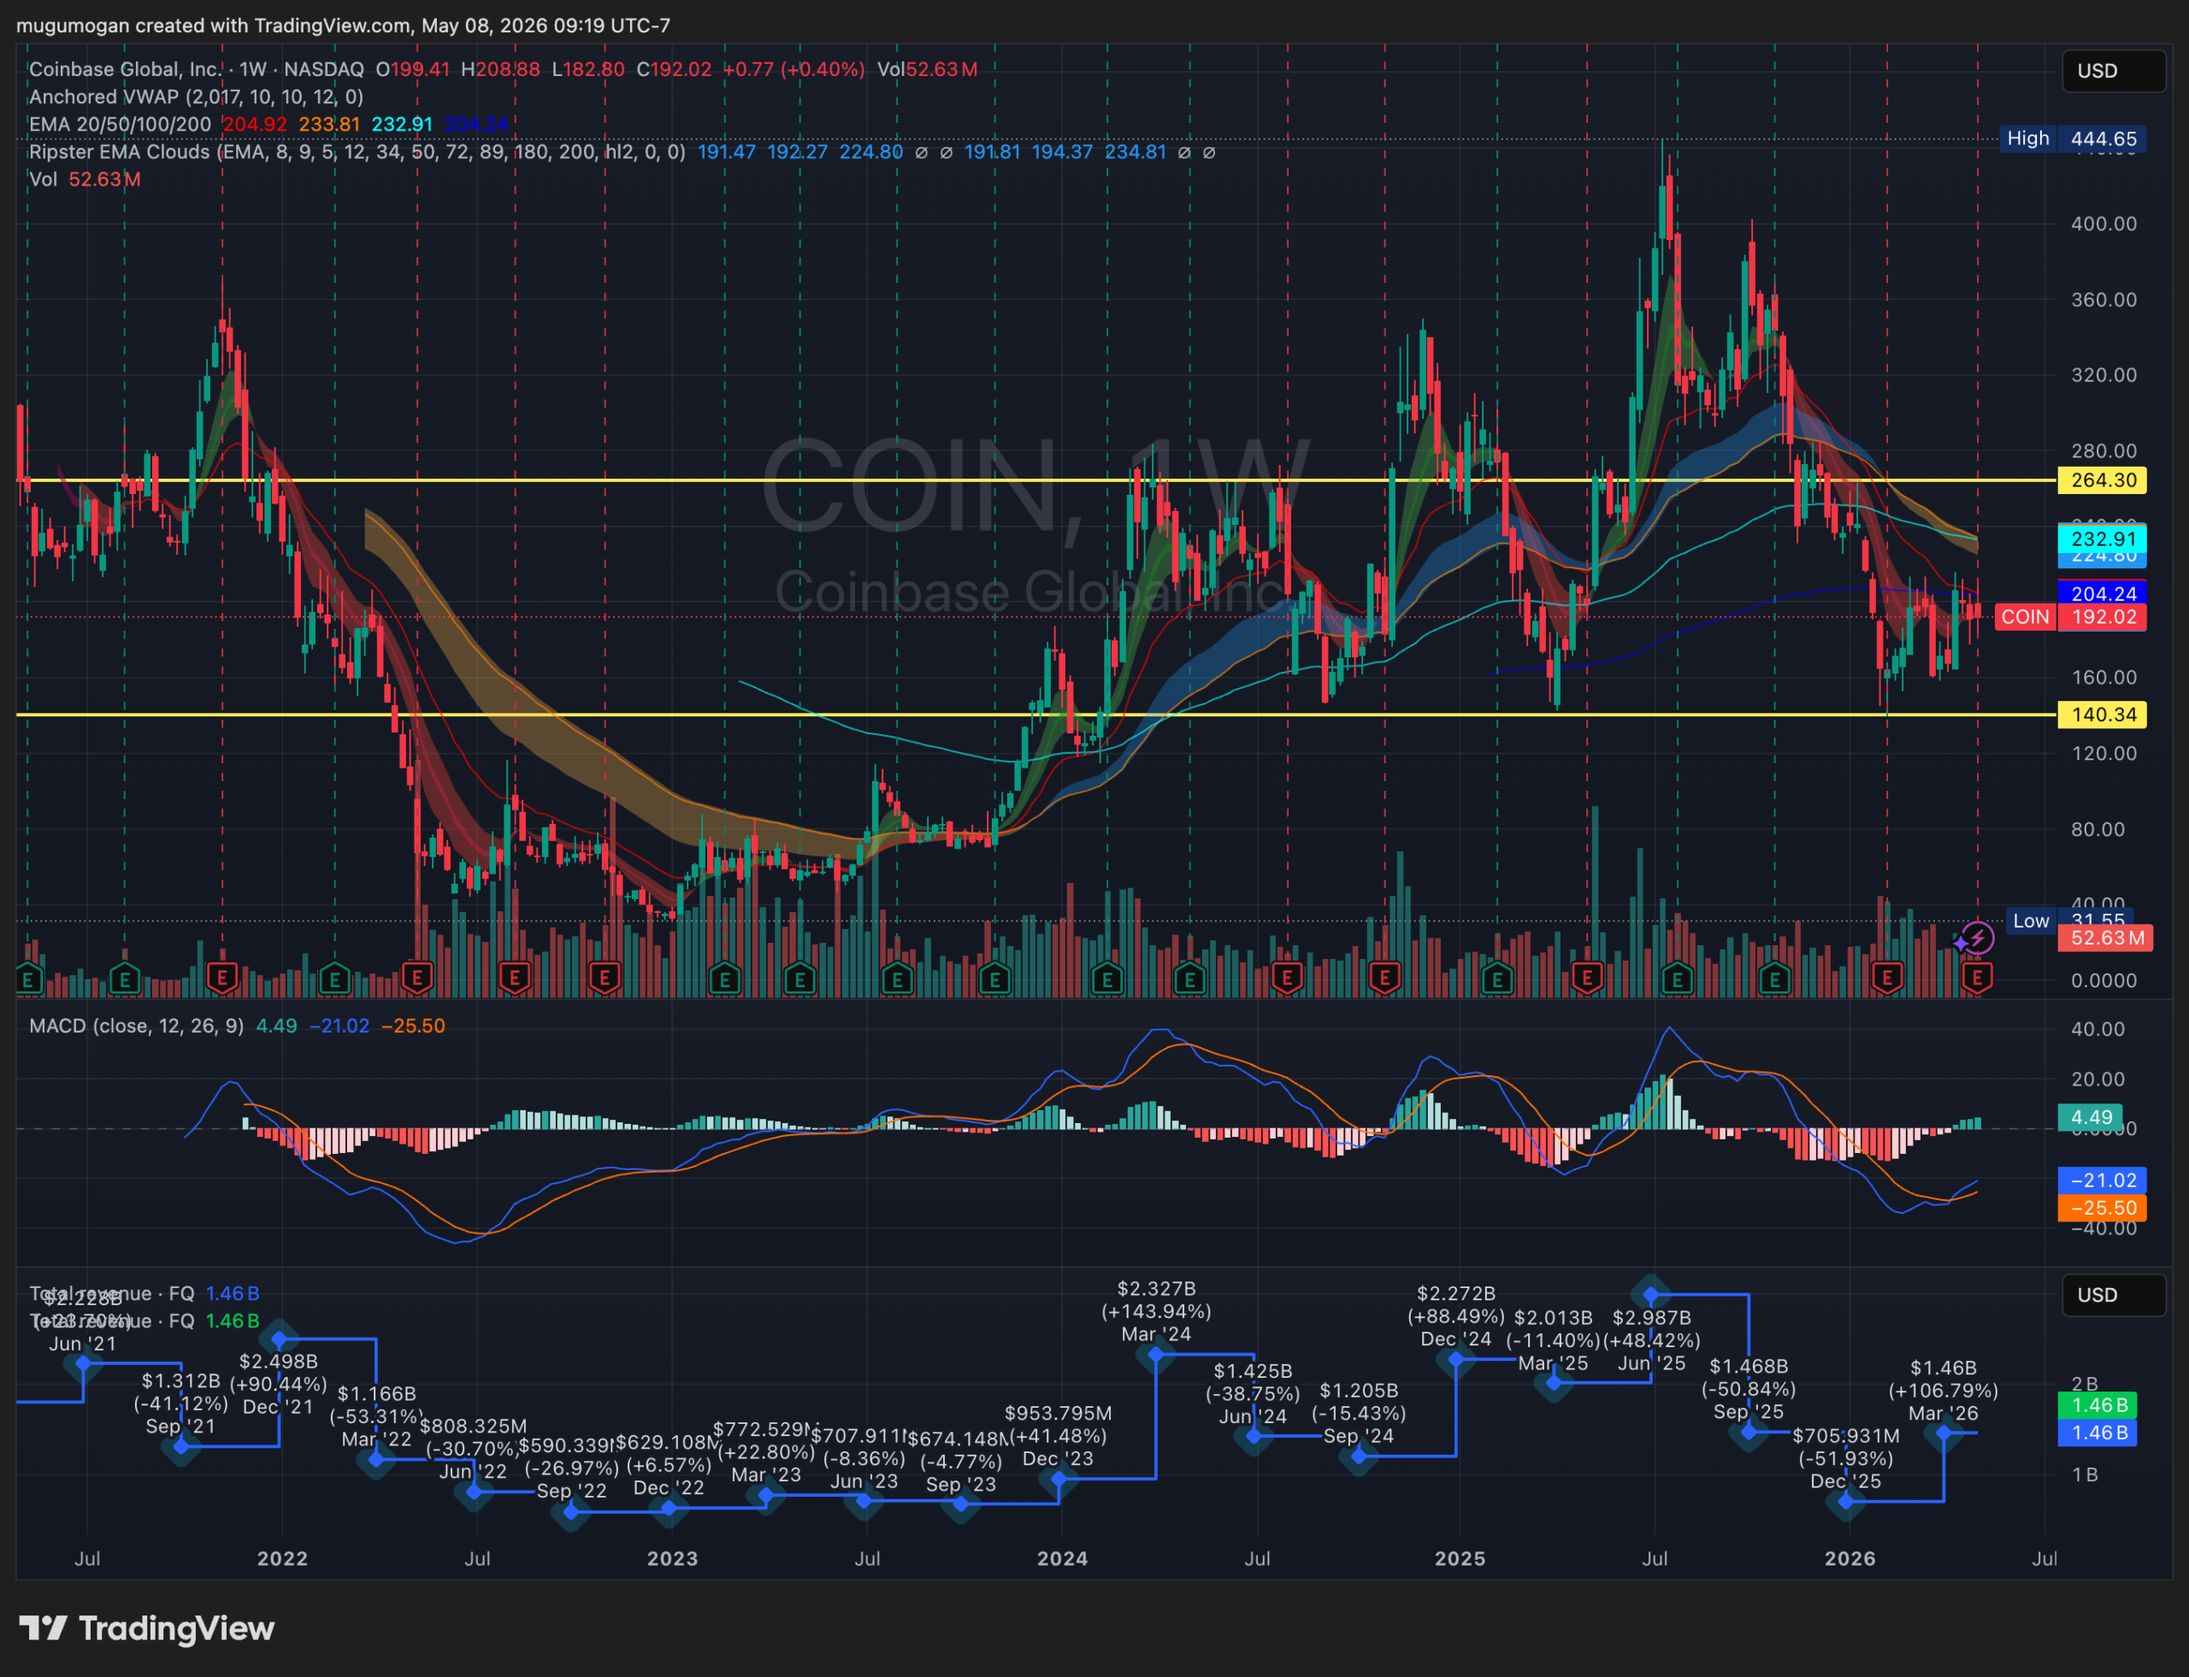2189x1677 pixels.
Task: Select the Sep '22 revenue data point diamond
Action: pyautogui.click(x=571, y=1511)
